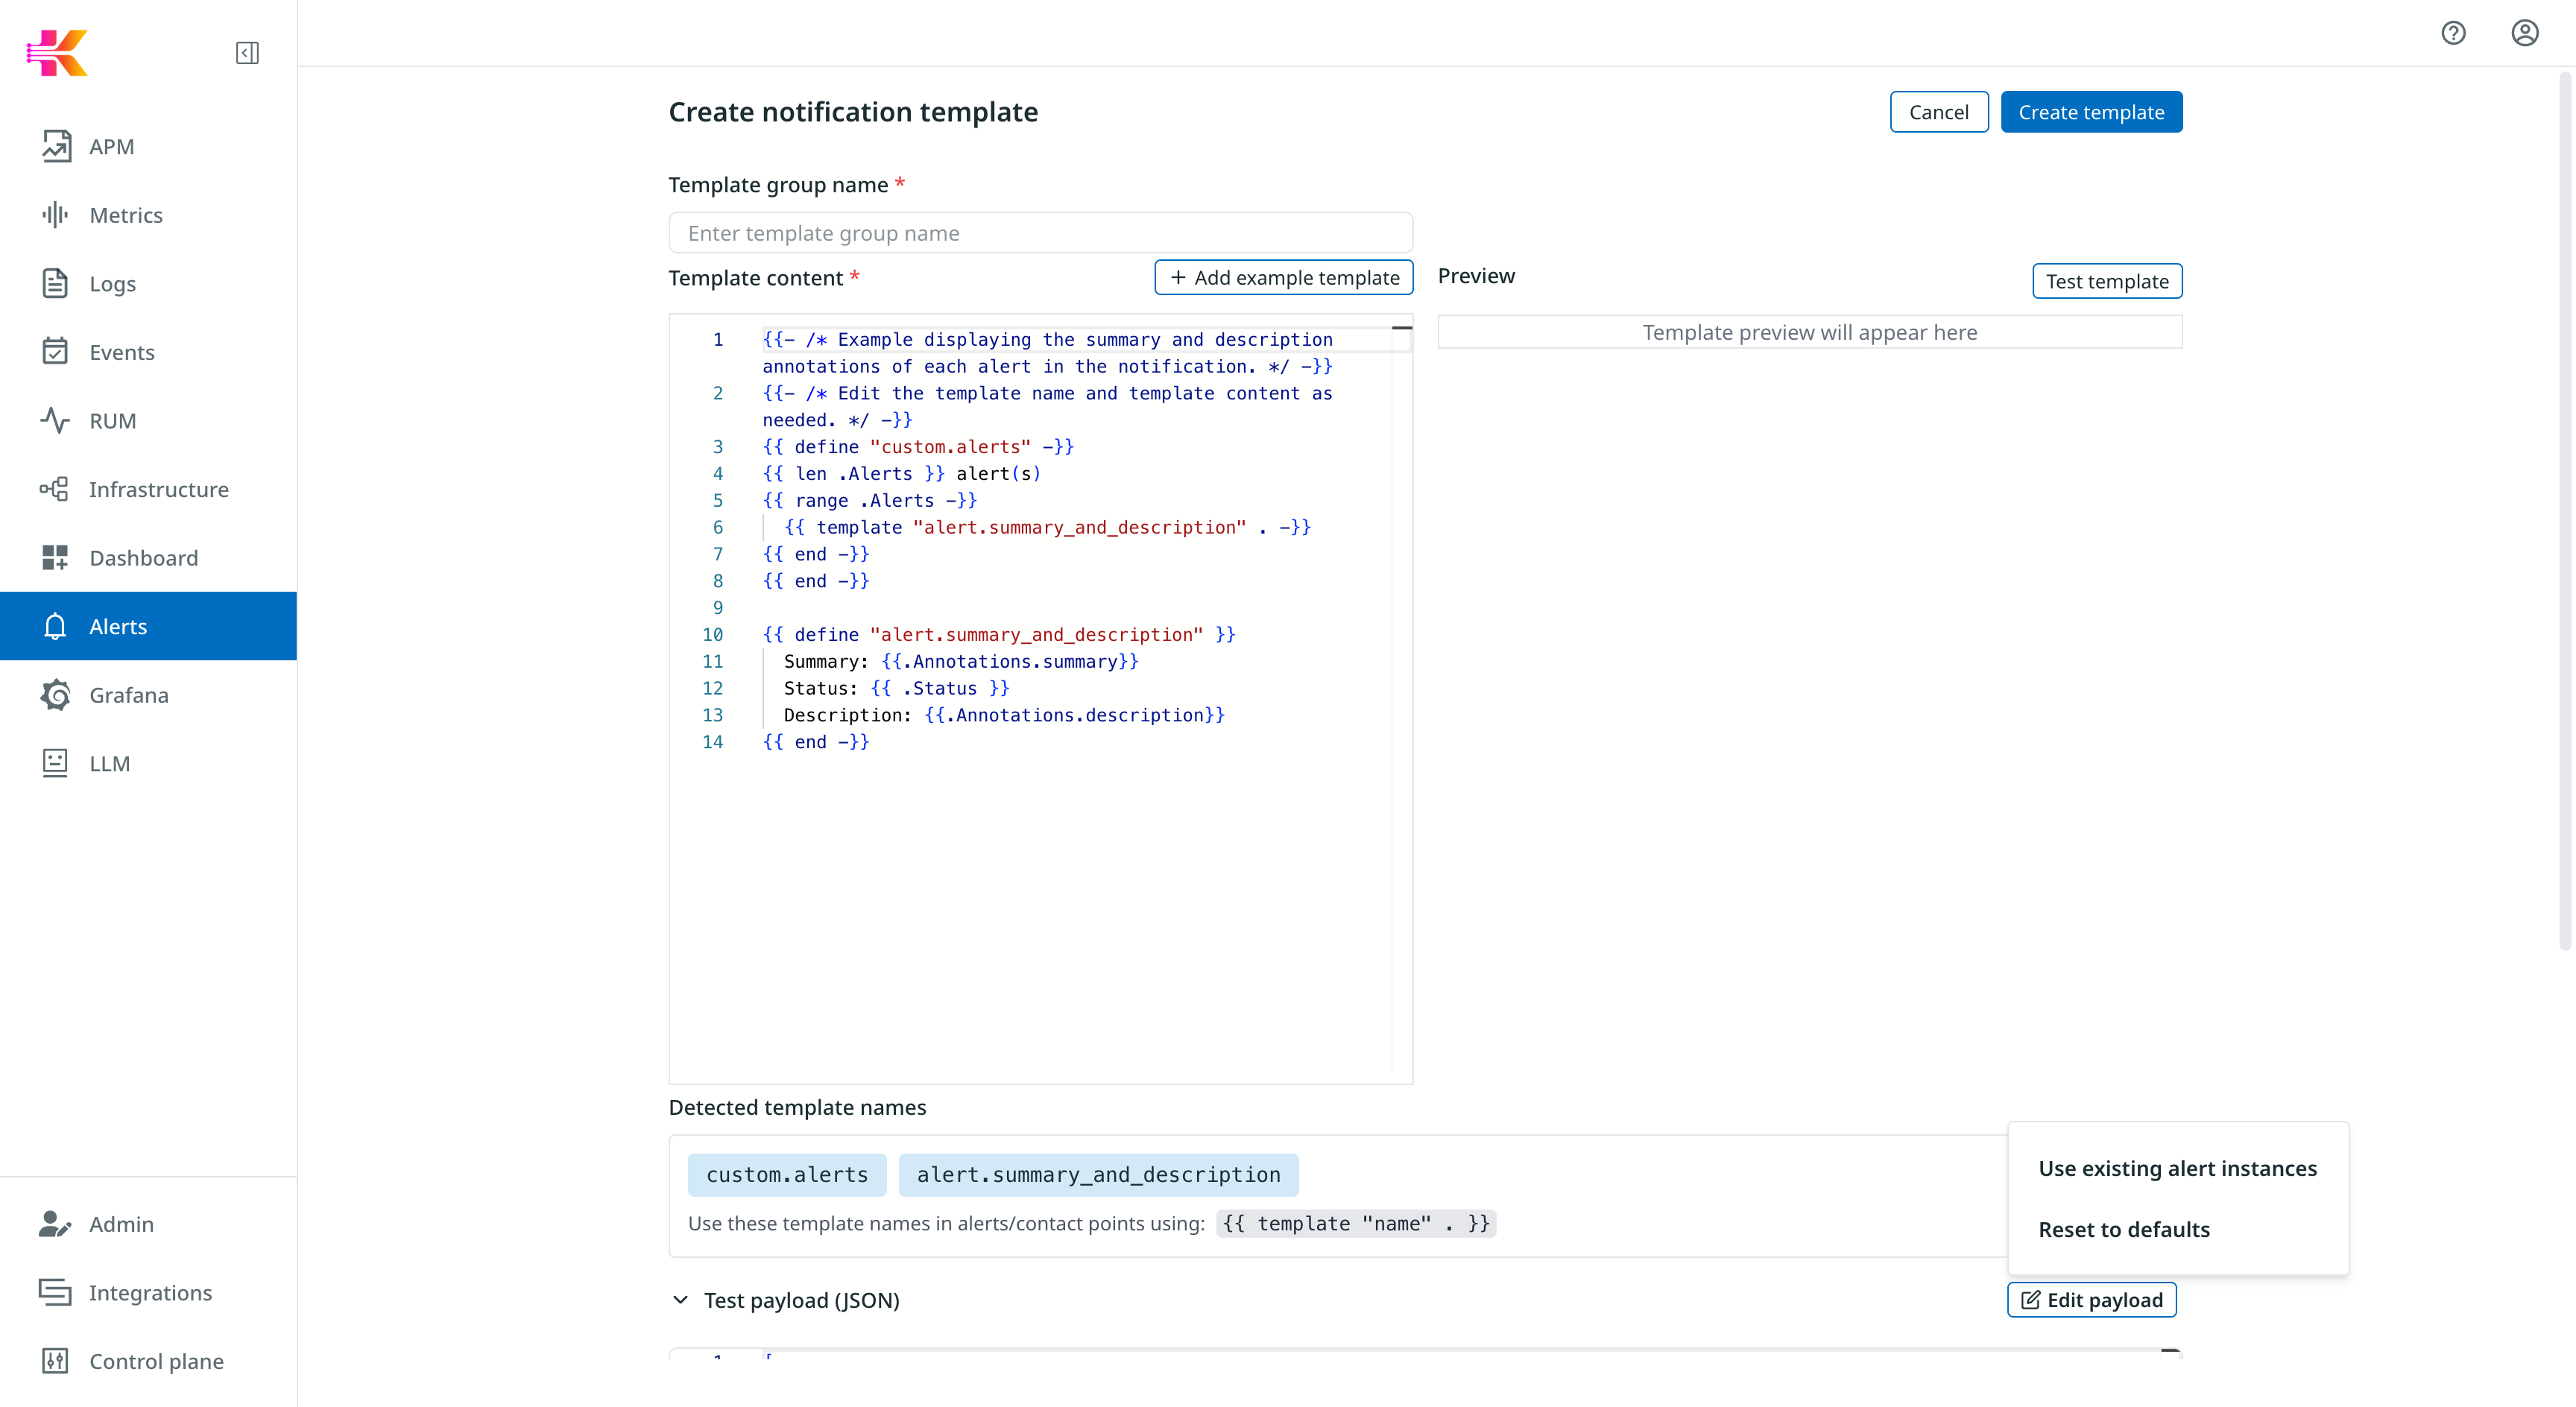Choose Reset to defaults in the payload menu
This screenshot has width=2576, height=1407.
[2124, 1229]
